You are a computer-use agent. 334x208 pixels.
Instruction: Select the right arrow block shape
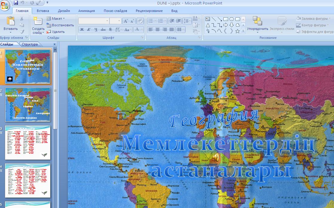click(225, 25)
